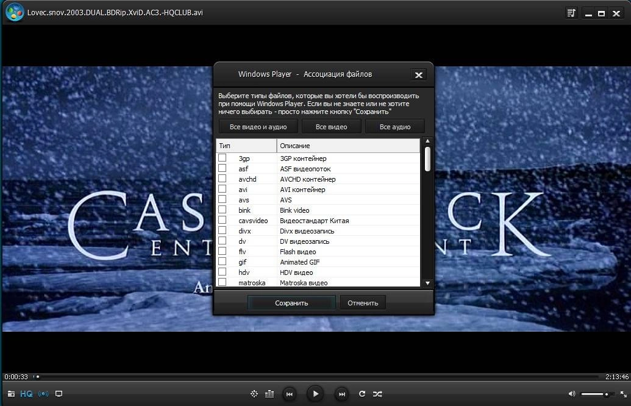Toggle shuffle mode

(377, 394)
